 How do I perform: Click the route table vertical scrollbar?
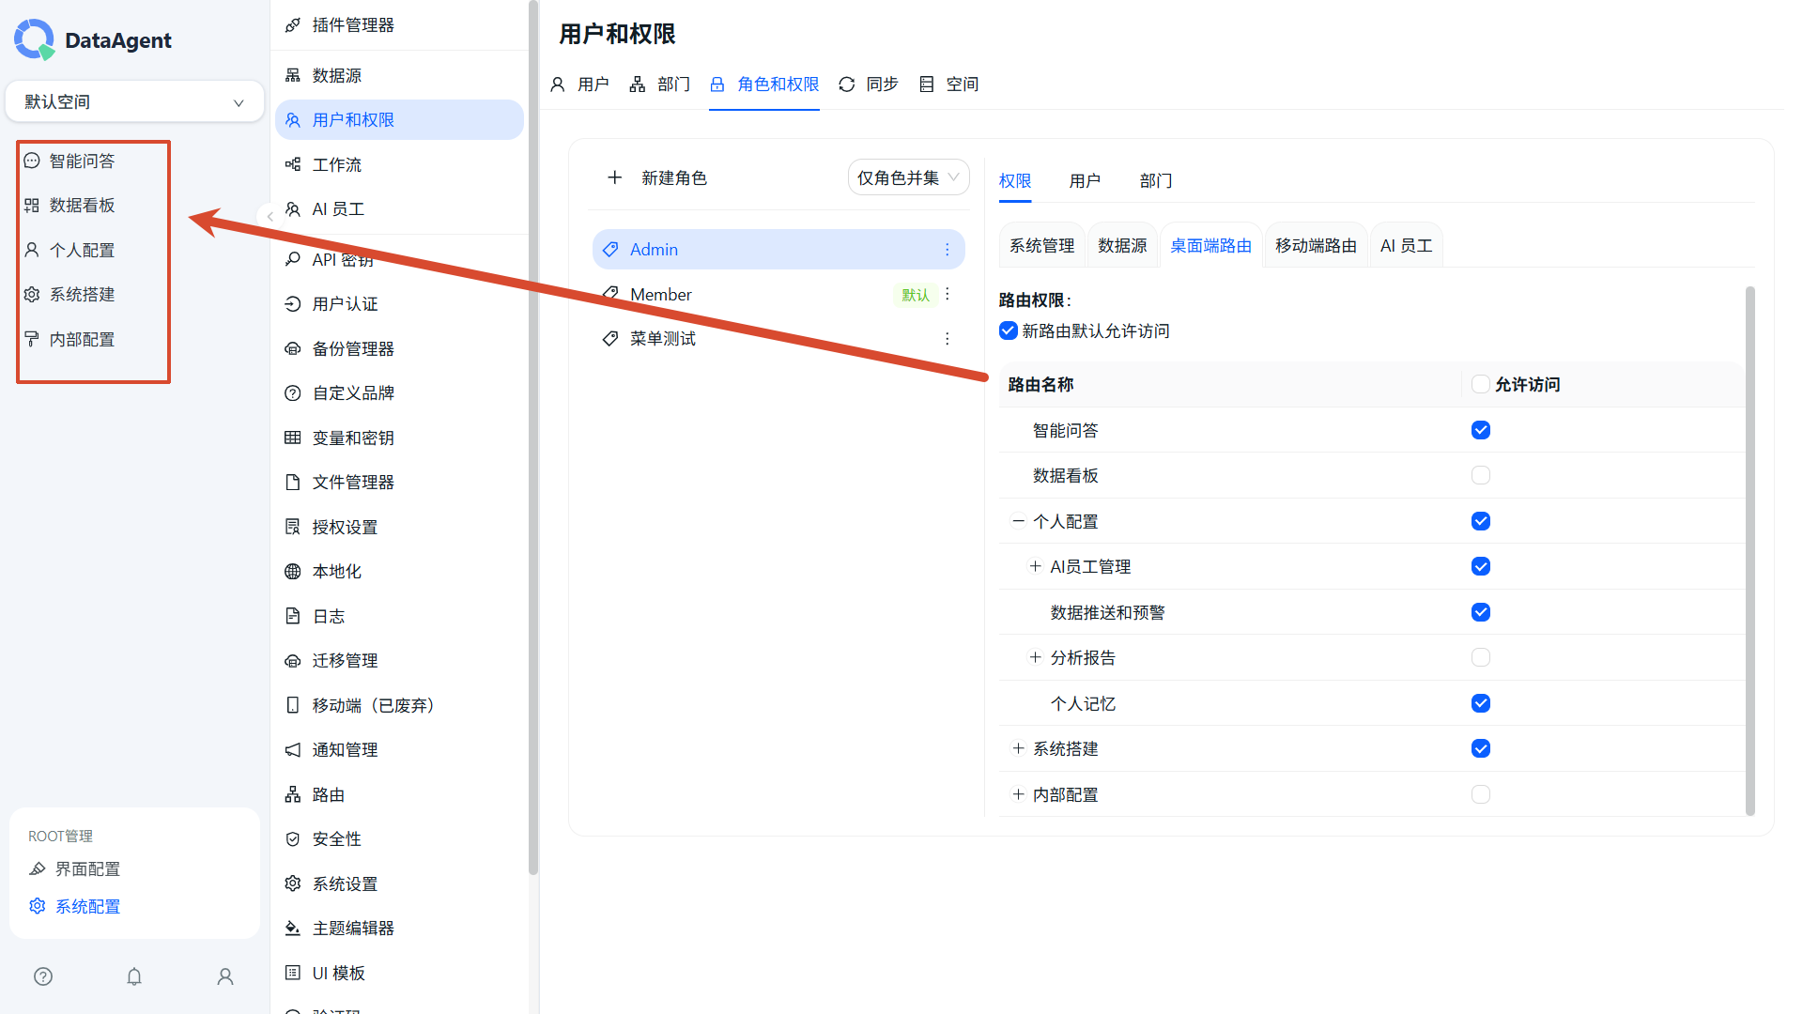pyautogui.click(x=1749, y=551)
